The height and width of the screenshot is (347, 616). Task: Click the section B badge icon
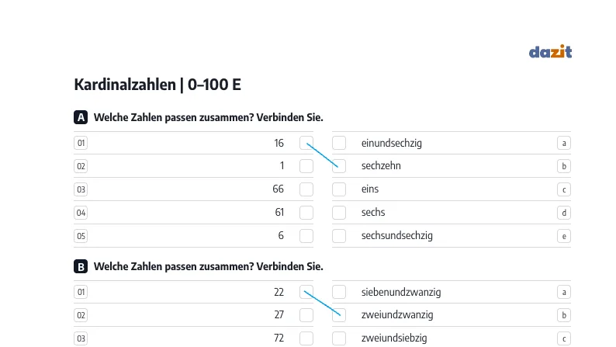point(81,266)
